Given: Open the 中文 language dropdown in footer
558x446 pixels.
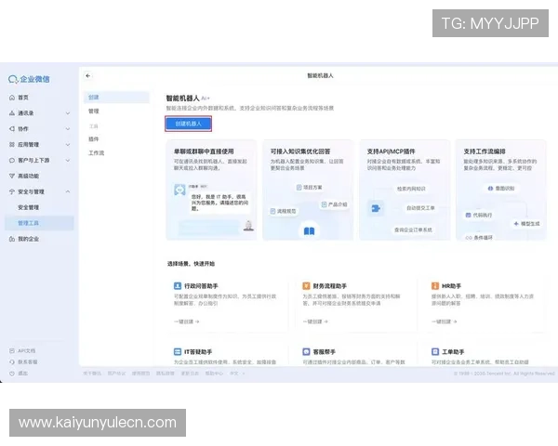Looking at the screenshot, I should click(x=237, y=374).
